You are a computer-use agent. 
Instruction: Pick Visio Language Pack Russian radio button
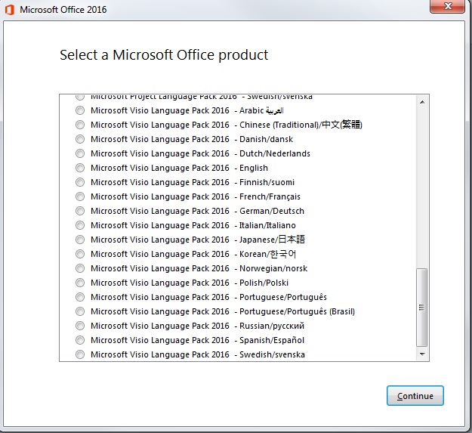[x=80, y=326]
